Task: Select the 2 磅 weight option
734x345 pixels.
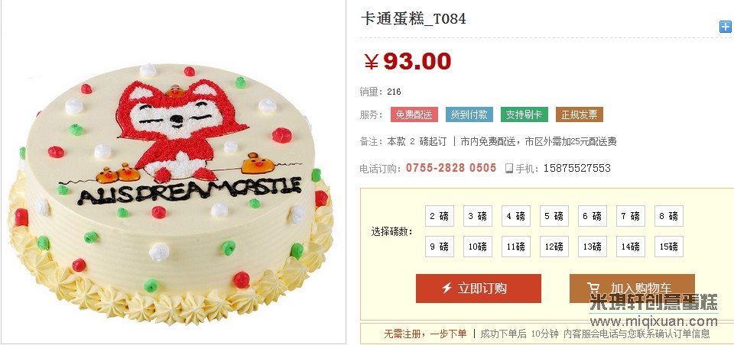Action: click(440, 216)
